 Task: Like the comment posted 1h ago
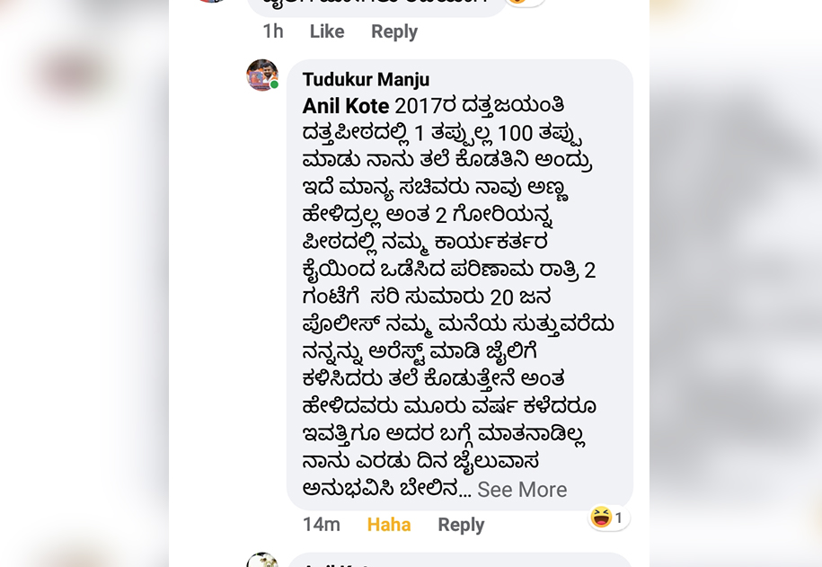click(327, 31)
